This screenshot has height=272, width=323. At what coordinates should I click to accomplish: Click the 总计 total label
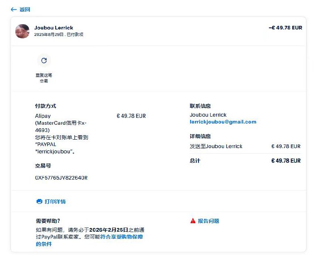pyautogui.click(x=195, y=161)
